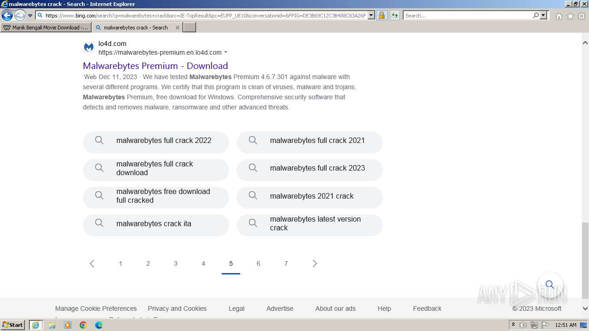Open recent pages dropdown next to Forward
589x331 pixels.
[x=30, y=16]
